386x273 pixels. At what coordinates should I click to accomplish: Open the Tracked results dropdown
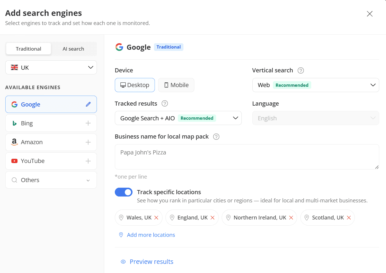pos(178,118)
